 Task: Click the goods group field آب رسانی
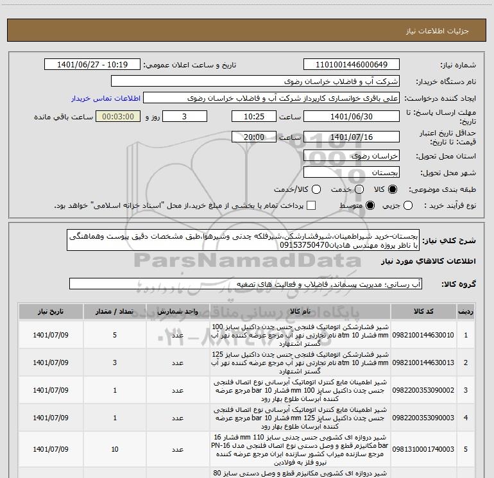(246, 284)
